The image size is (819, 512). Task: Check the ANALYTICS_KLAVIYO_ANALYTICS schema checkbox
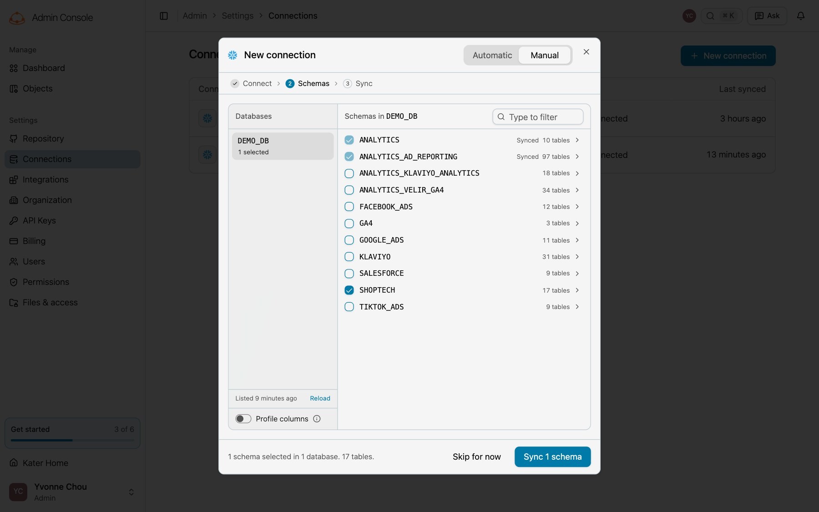(x=349, y=173)
